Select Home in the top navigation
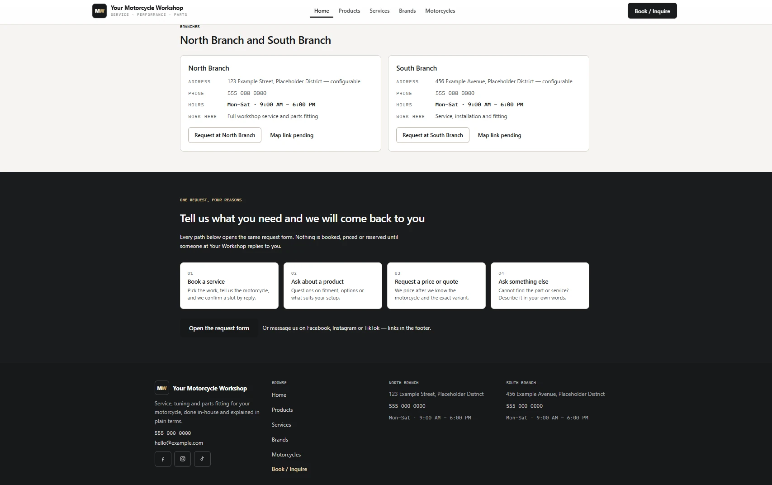This screenshot has width=772, height=485. tap(322, 11)
